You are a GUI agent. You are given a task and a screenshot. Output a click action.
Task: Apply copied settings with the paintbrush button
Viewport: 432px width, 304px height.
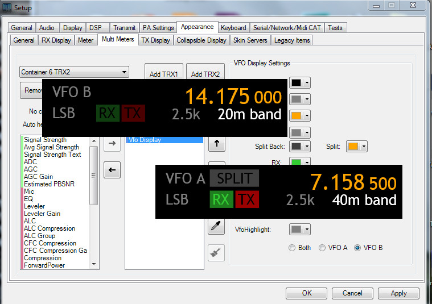click(216, 252)
